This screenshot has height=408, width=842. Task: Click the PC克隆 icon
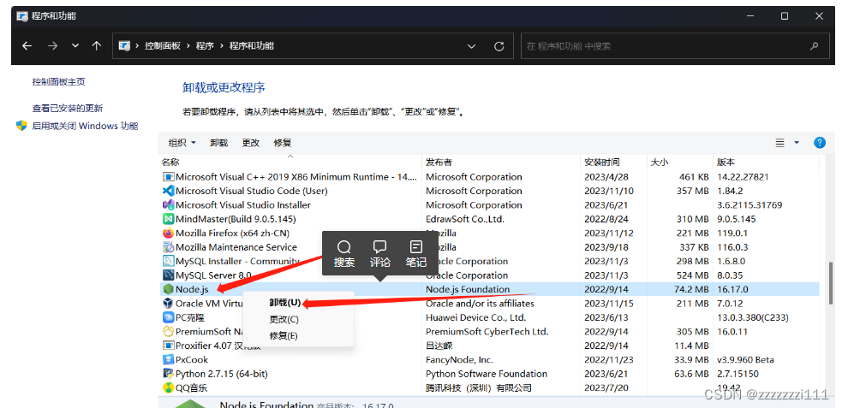[x=168, y=317]
